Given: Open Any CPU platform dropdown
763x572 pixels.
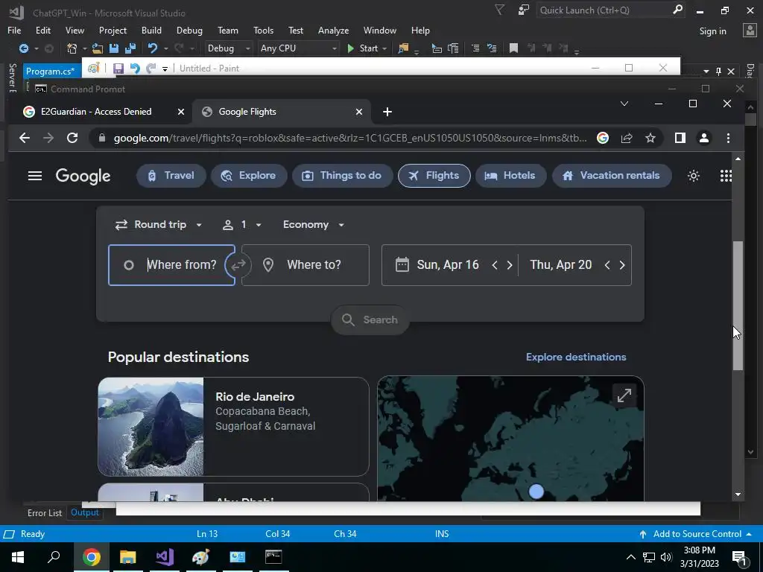Looking at the screenshot, I should coord(298,48).
